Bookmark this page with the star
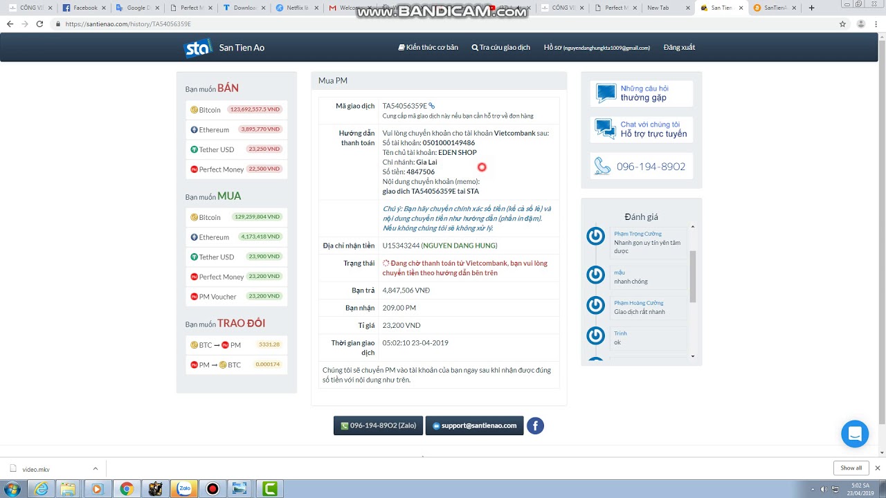This screenshot has height=498, width=886. point(842,24)
